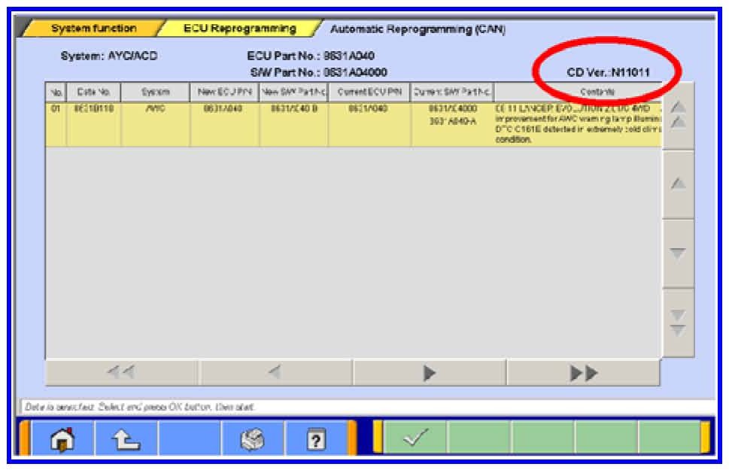Select the highlighted row number 01

coord(56,109)
